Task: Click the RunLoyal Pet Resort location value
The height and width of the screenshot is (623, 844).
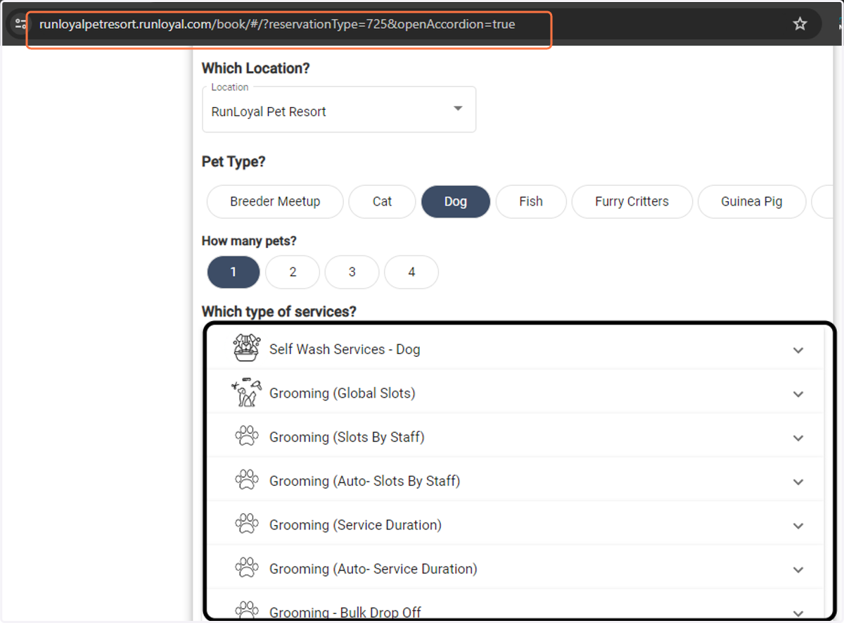Action: point(269,111)
